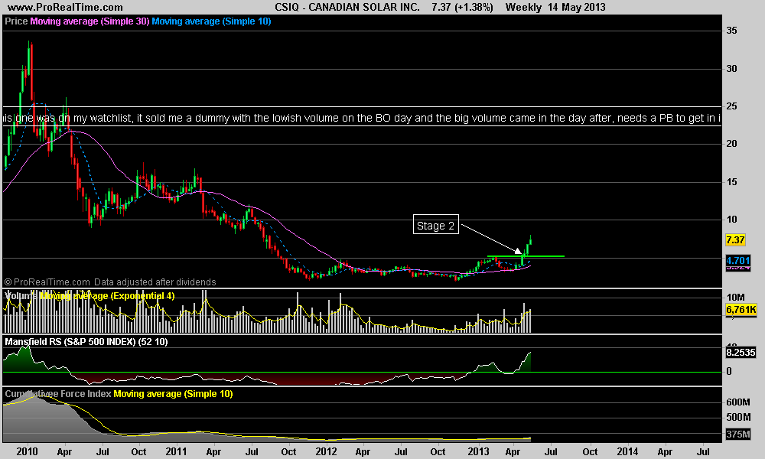This screenshot has height=459, width=765.
Task: Click the 7.37 (+1.38%) quote in header
Action: click(x=462, y=8)
